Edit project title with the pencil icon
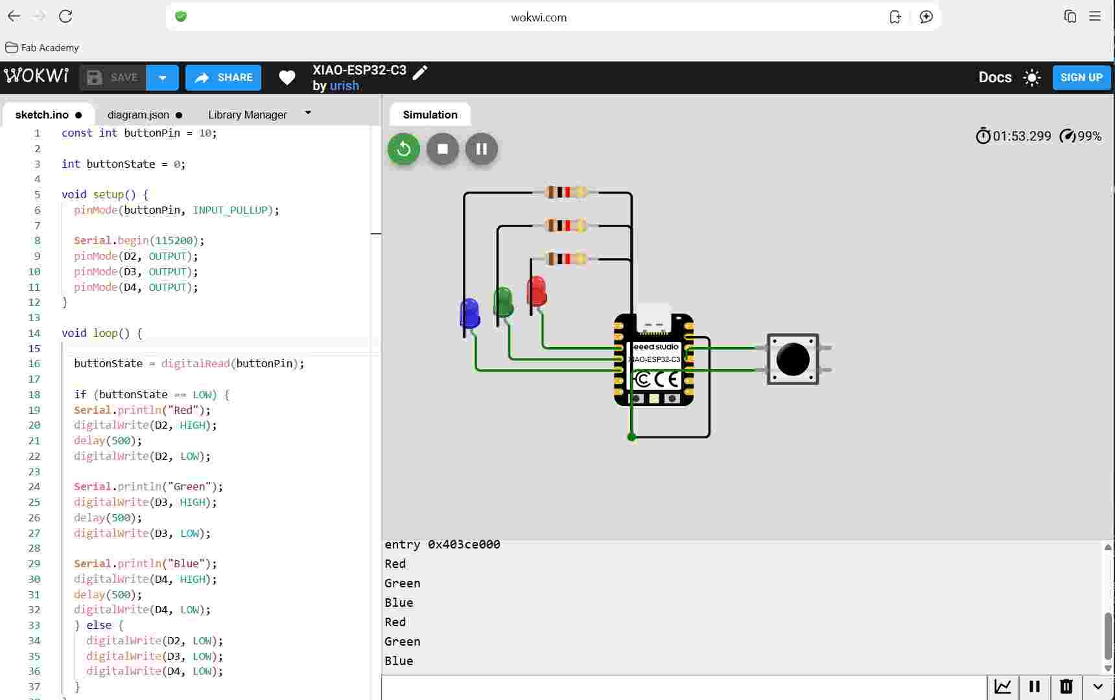The image size is (1115, 700). [420, 71]
